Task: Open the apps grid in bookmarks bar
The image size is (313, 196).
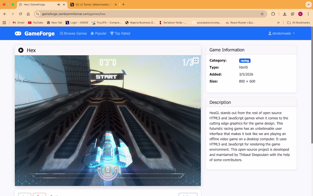Action: (4, 23)
